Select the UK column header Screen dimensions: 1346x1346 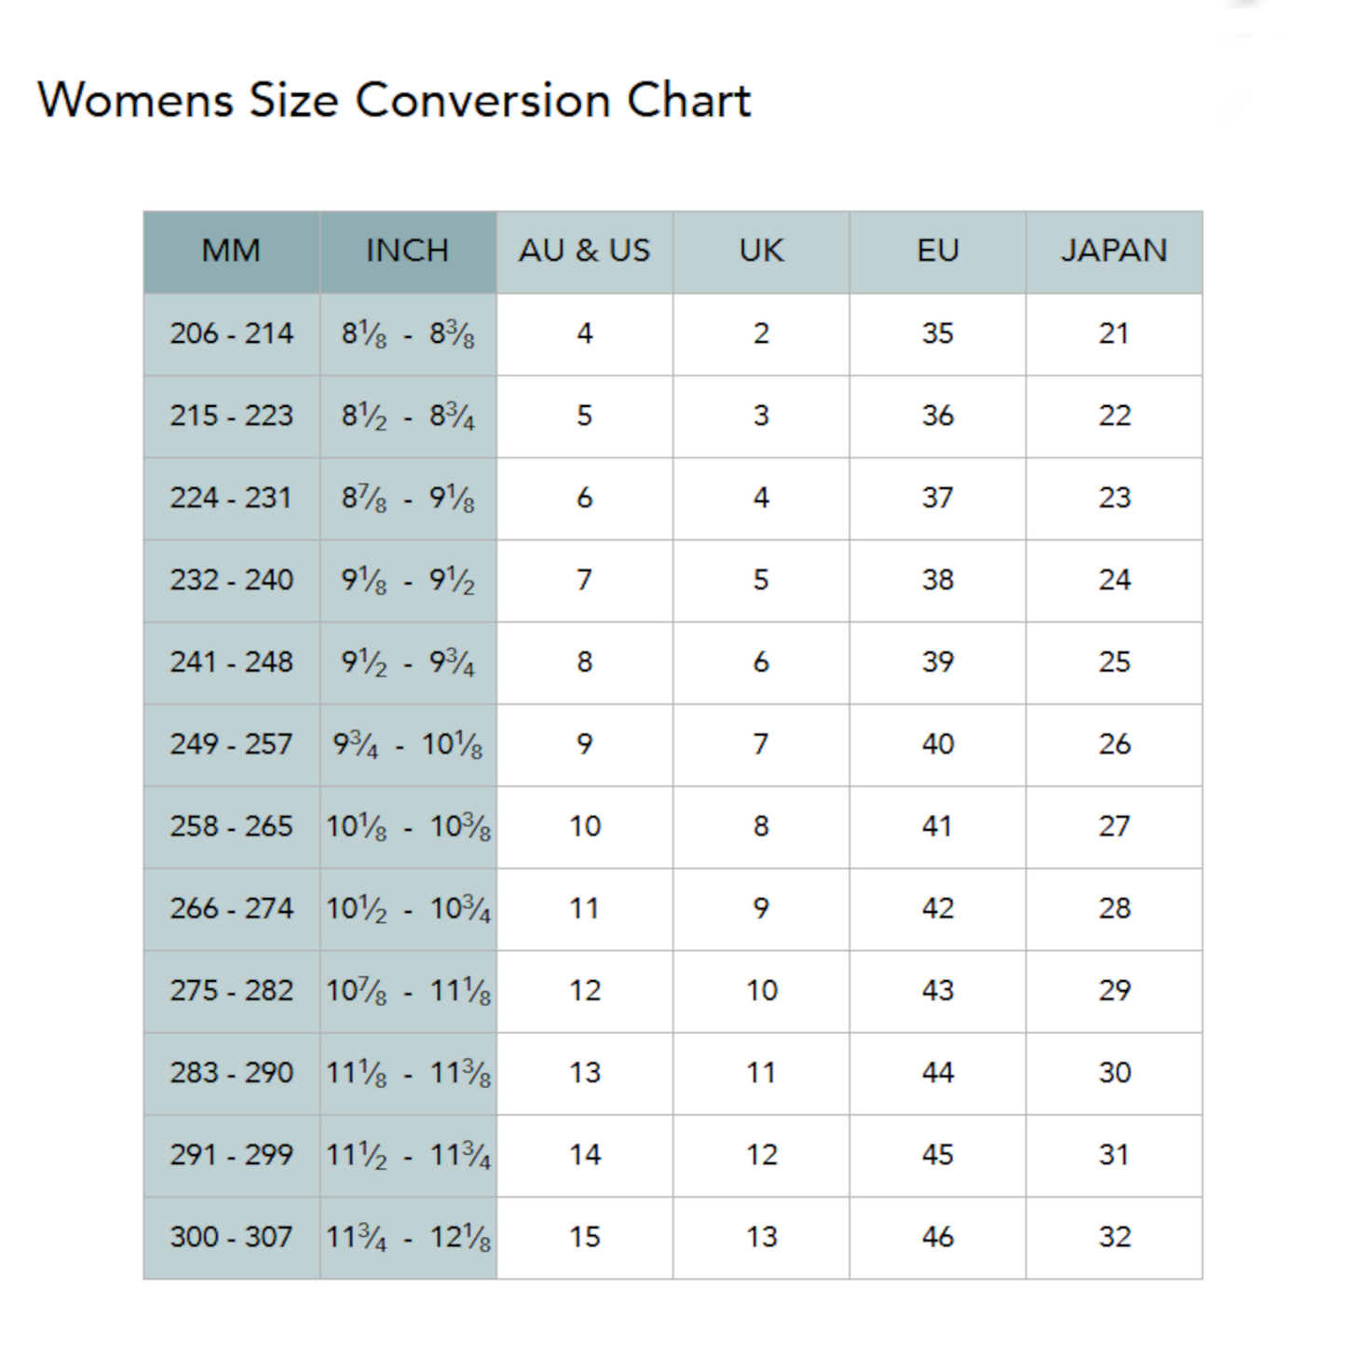click(x=761, y=252)
